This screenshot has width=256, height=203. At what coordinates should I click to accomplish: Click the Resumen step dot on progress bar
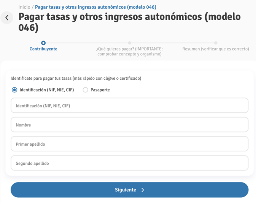tap(216, 43)
